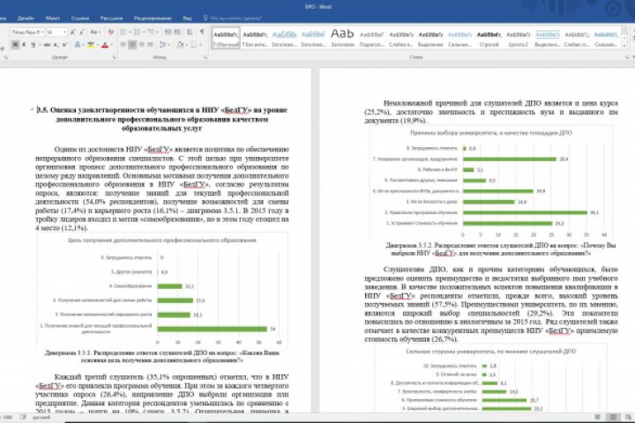Open the font size 14 dropdown
The height and width of the screenshot is (423, 635).
[64, 32]
